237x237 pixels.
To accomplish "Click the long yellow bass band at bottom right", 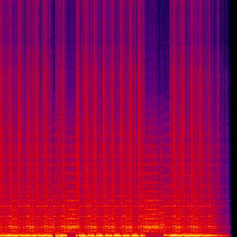I will tap(197, 235).
